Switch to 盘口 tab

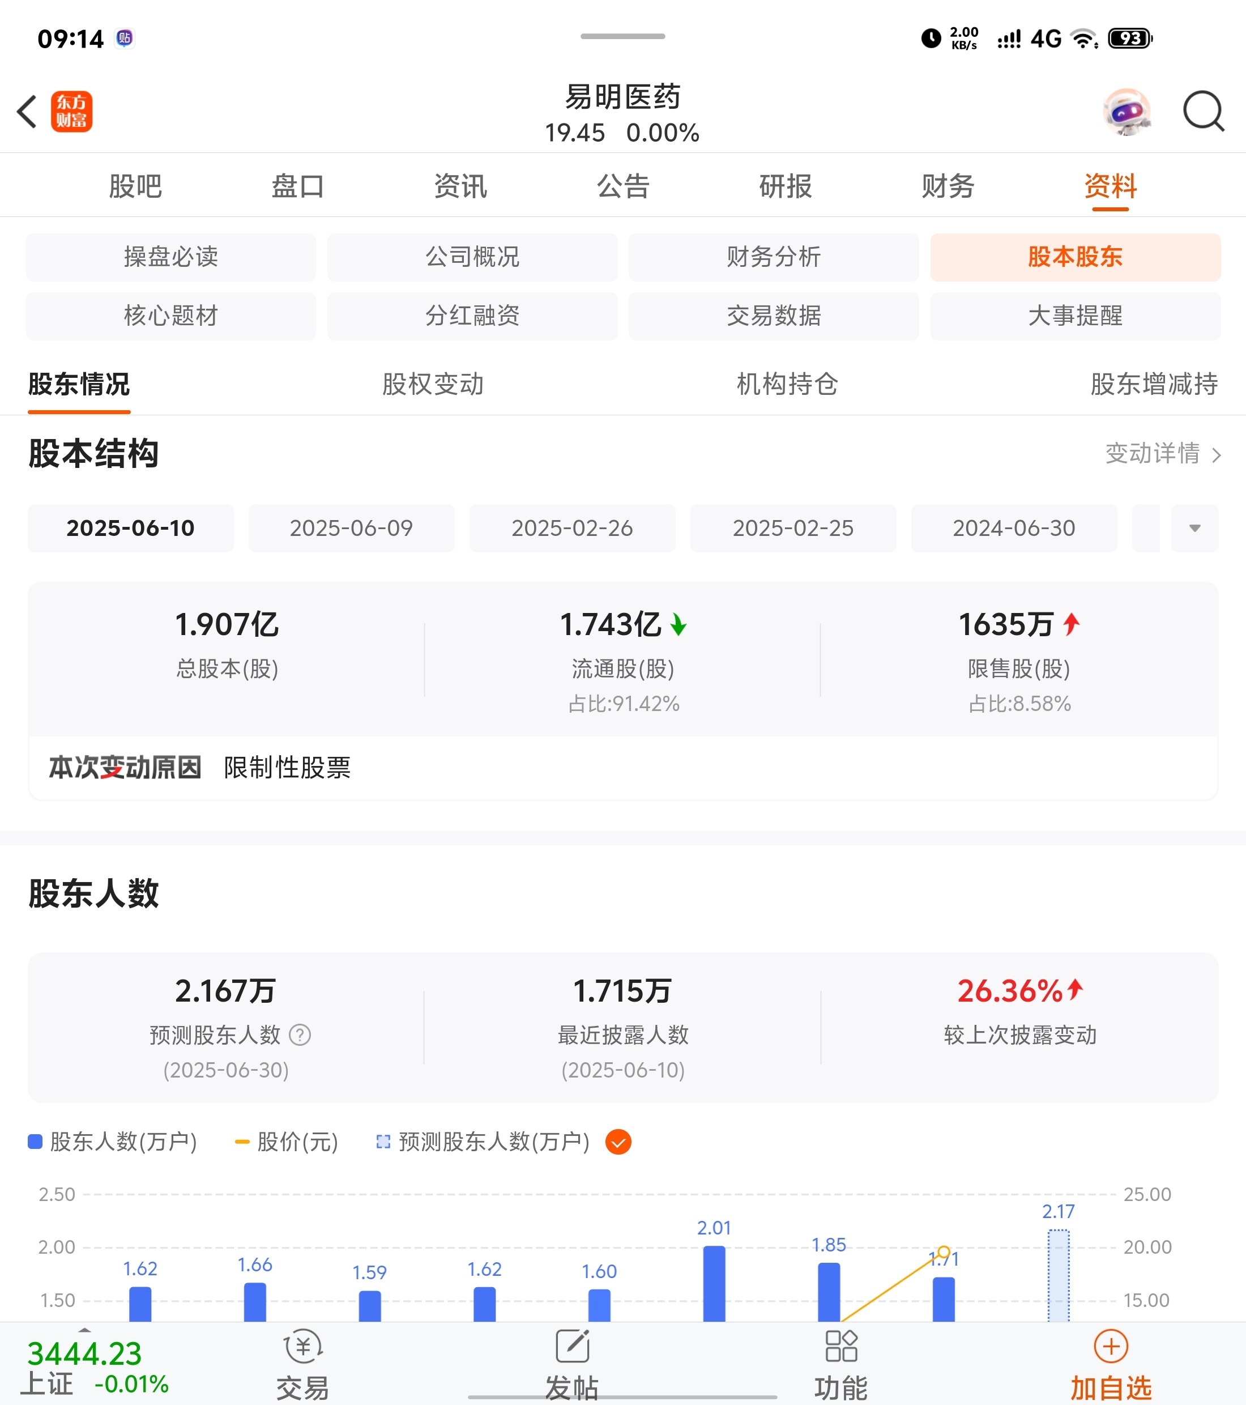pyautogui.click(x=297, y=186)
